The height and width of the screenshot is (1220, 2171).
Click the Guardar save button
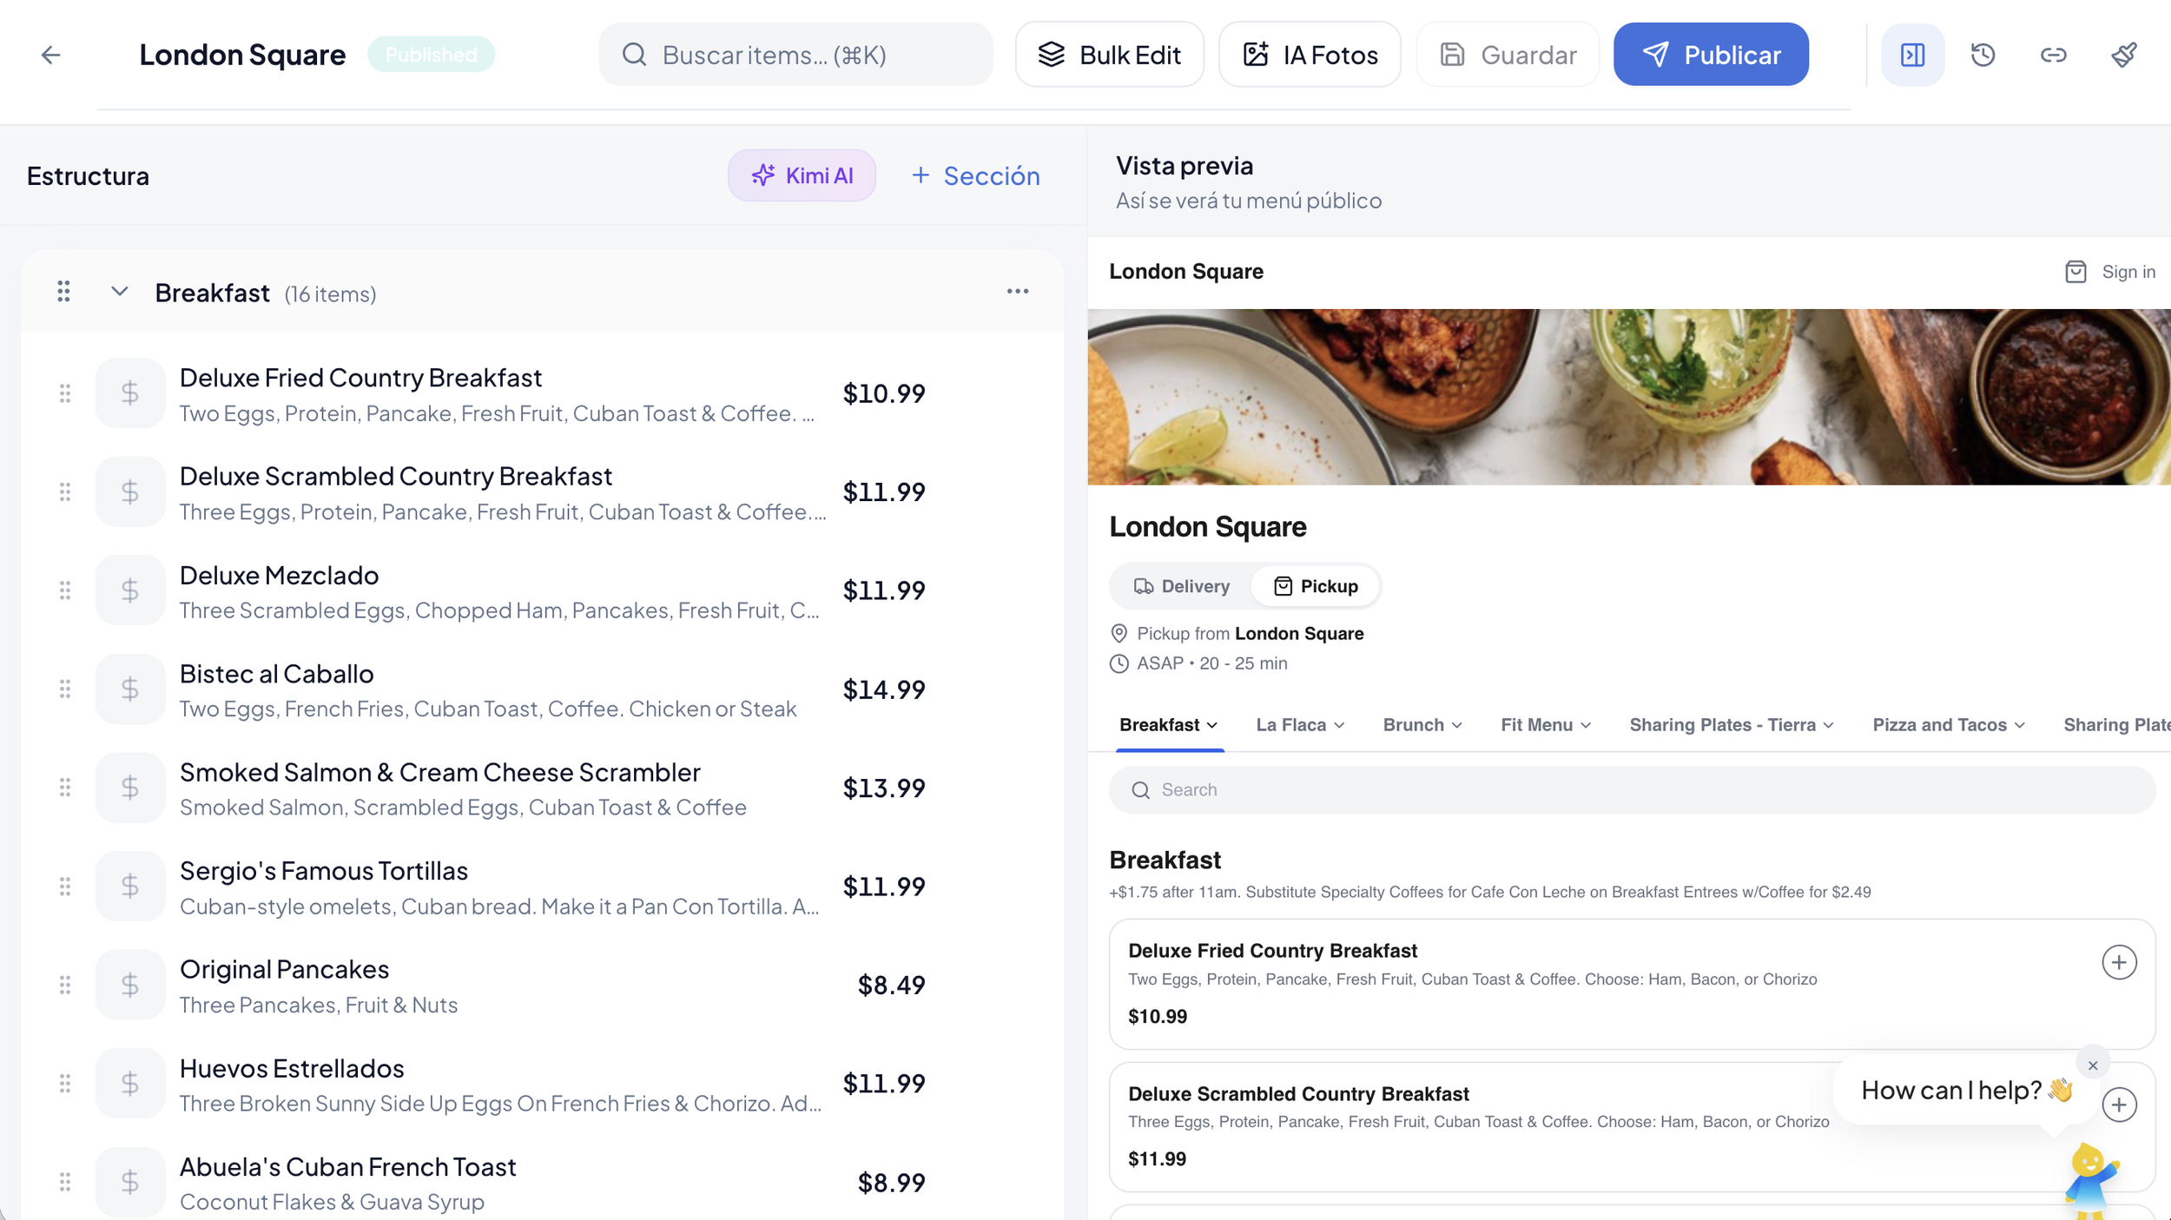[1508, 55]
